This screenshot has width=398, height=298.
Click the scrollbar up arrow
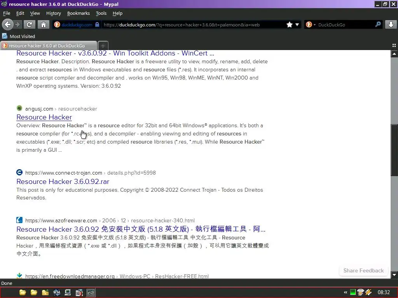click(394, 54)
